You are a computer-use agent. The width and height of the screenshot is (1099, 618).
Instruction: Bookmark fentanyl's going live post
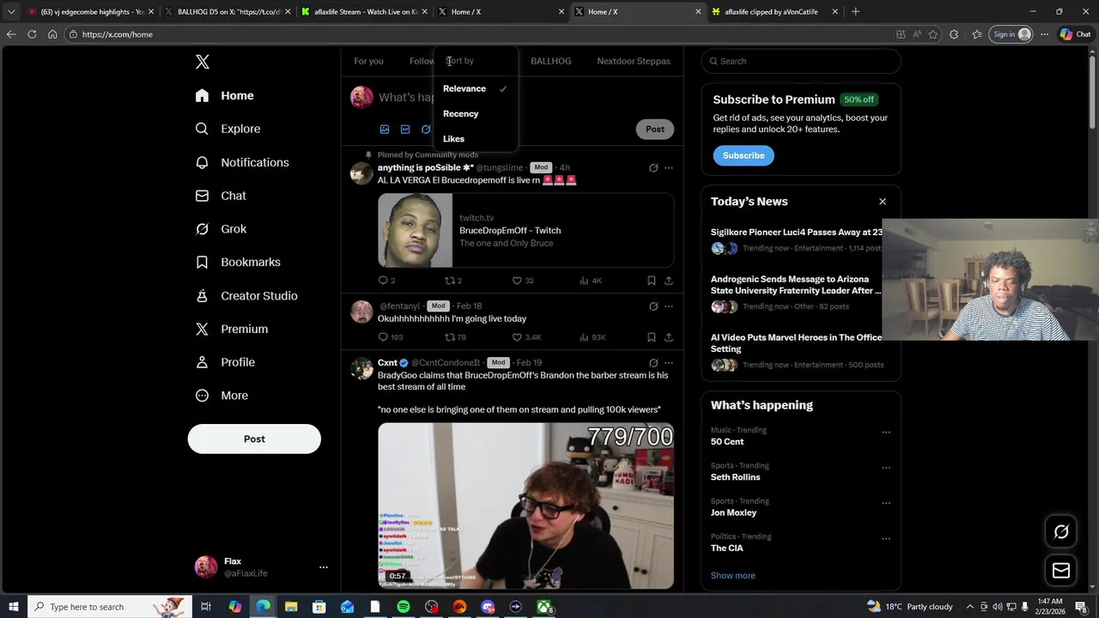(x=652, y=337)
